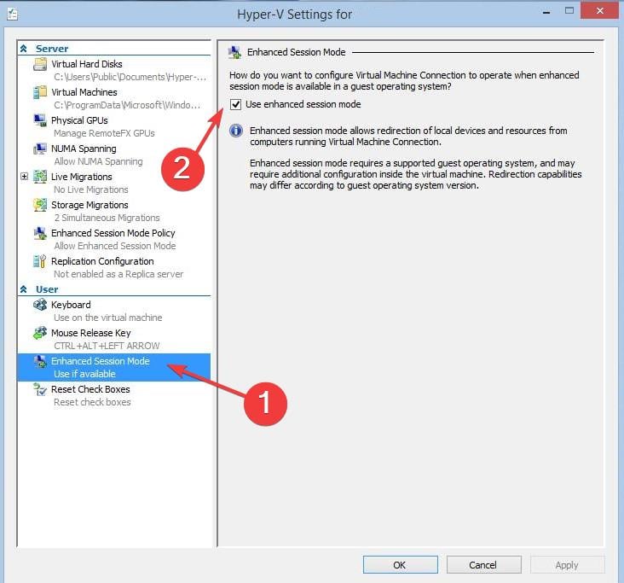
Task: Click the Cancel button
Action: pos(483,565)
